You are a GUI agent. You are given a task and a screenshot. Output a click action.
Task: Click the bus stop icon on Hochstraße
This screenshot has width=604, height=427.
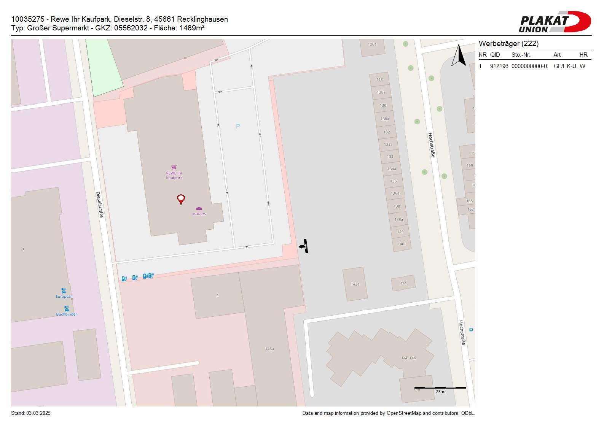(471, 330)
